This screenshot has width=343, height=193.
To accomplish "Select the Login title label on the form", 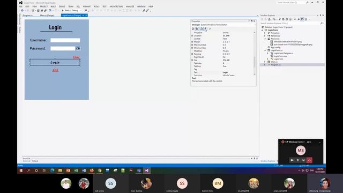I will pos(55,27).
